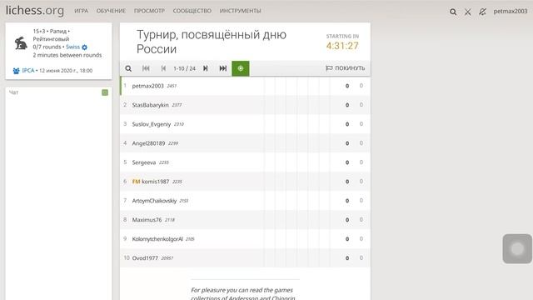Viewport: 533px width, 300px height.
Task: Open challenges crossed swords icon
Action: click(x=468, y=12)
